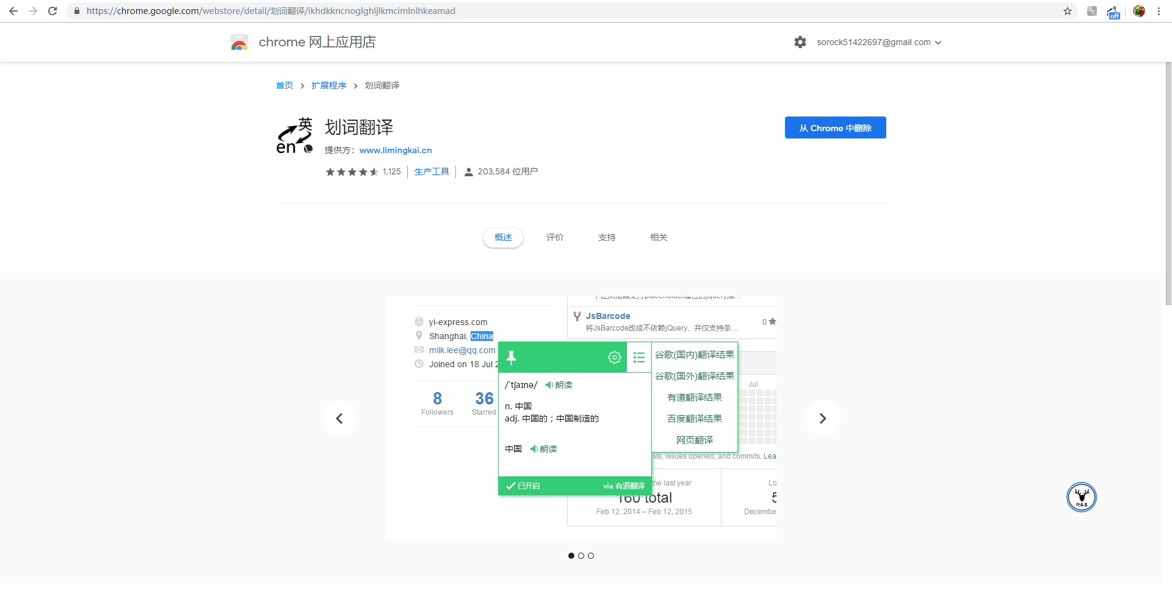
Task: Click the floating deer-logo round button
Action: (1082, 497)
